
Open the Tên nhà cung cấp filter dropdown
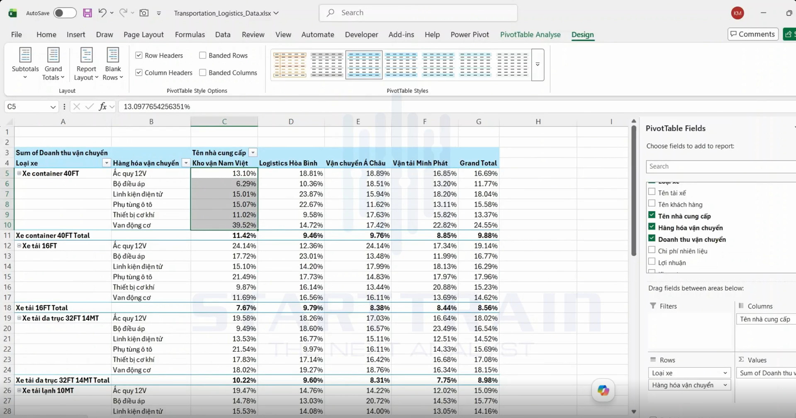pos(253,153)
